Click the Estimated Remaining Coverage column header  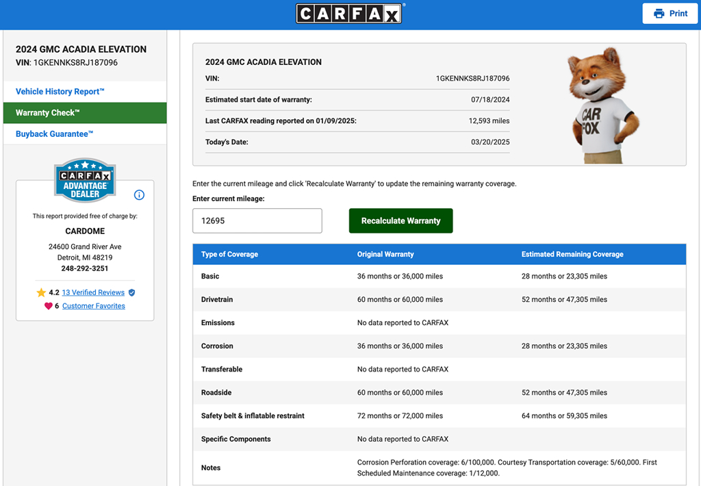(572, 255)
